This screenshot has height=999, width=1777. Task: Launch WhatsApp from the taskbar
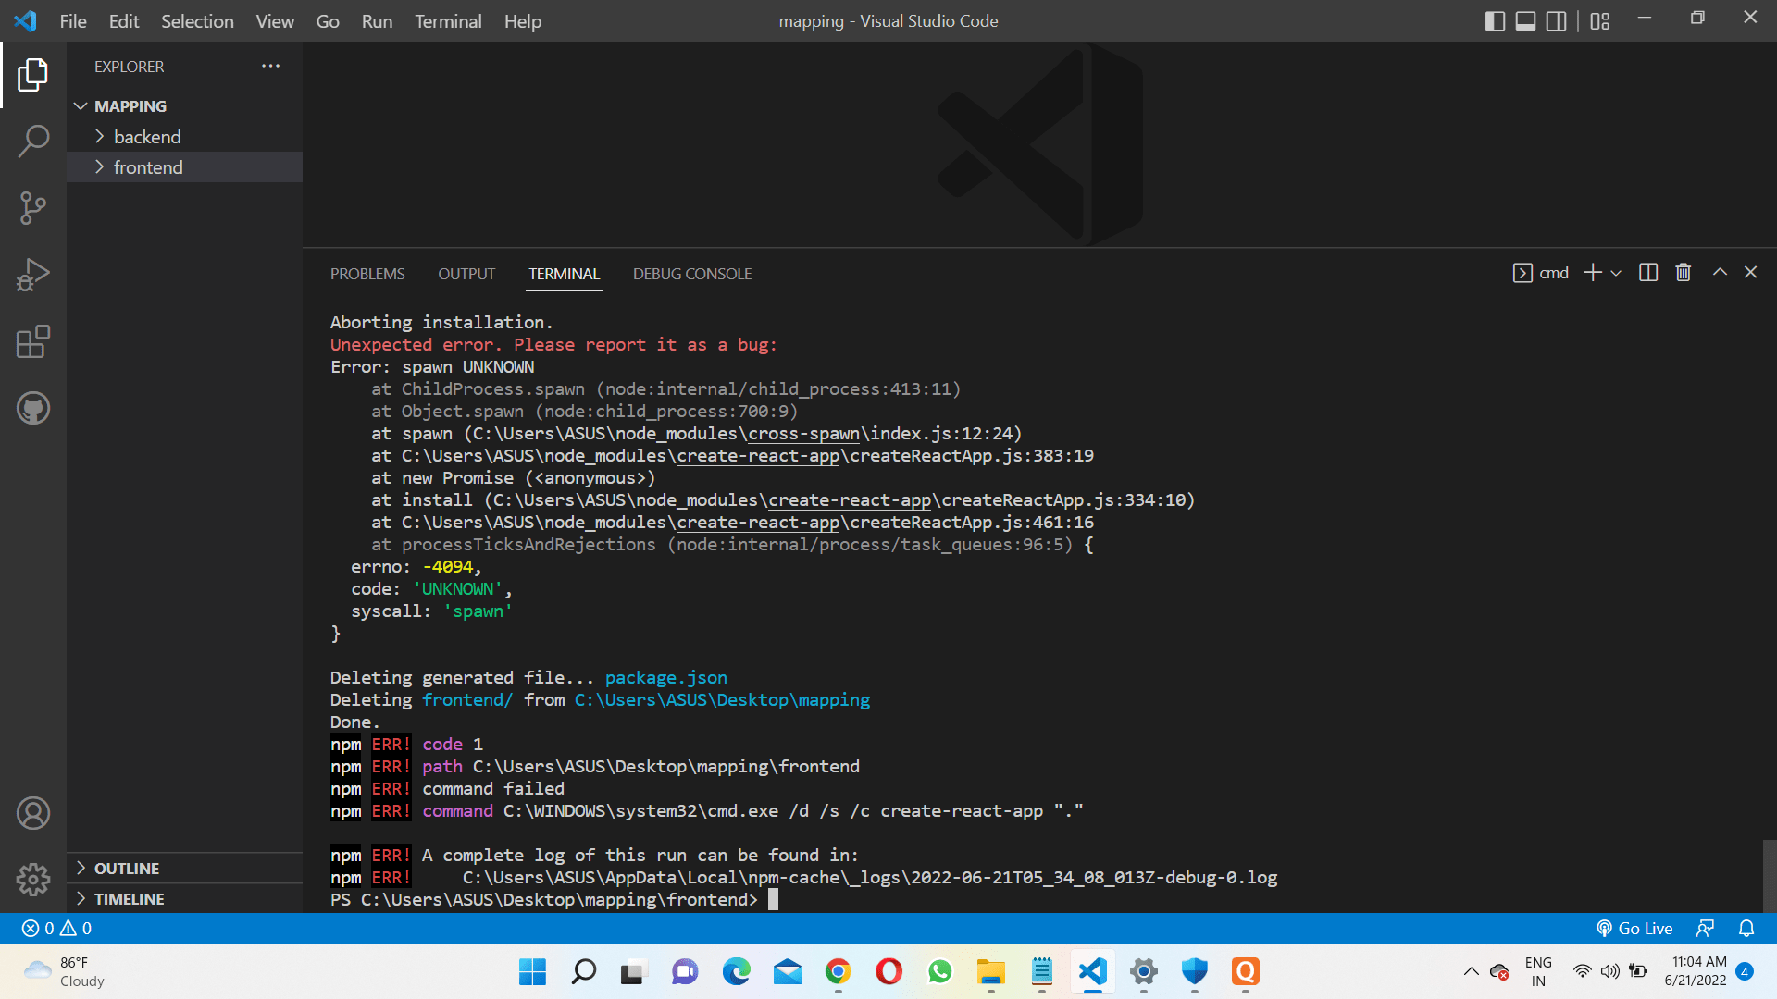939,972
